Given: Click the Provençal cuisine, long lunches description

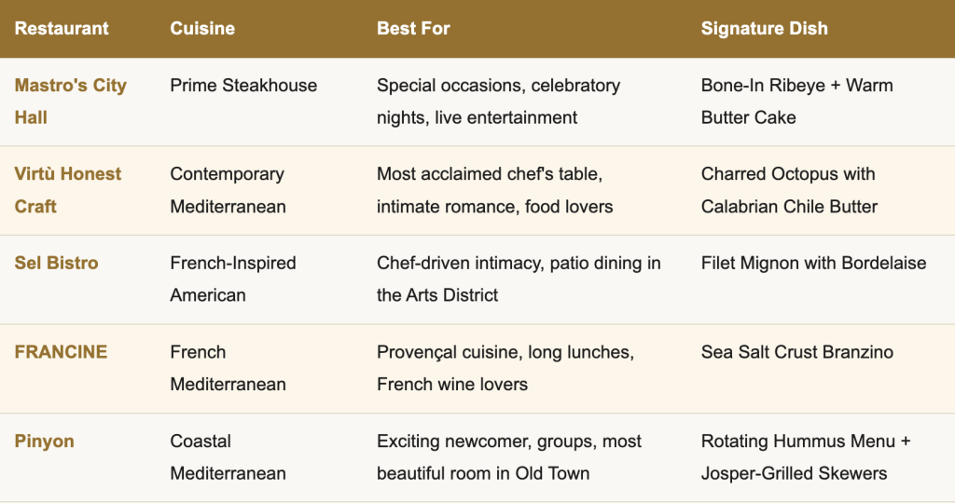Looking at the screenshot, I should click(x=505, y=352).
